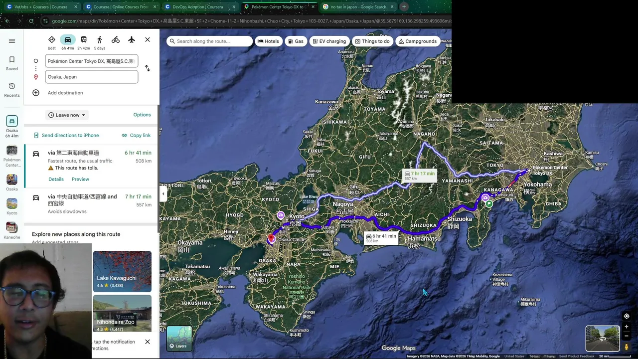Close the directions panel
Viewport: 638px width, 359px height.
[148, 40]
